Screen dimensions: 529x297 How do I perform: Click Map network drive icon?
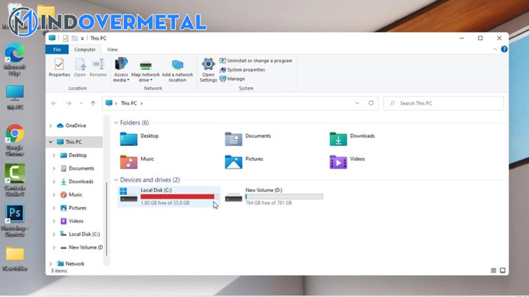145,68
